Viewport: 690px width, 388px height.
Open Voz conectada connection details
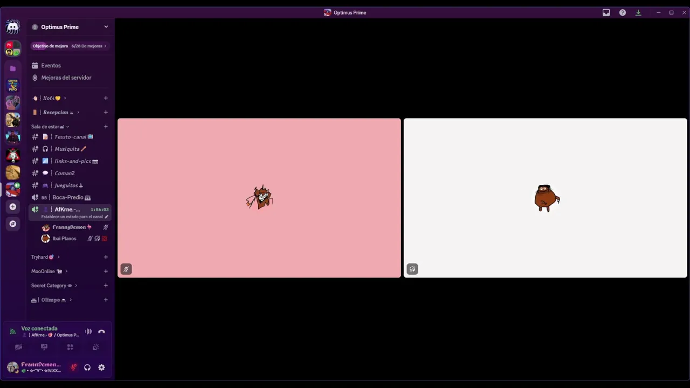39,328
